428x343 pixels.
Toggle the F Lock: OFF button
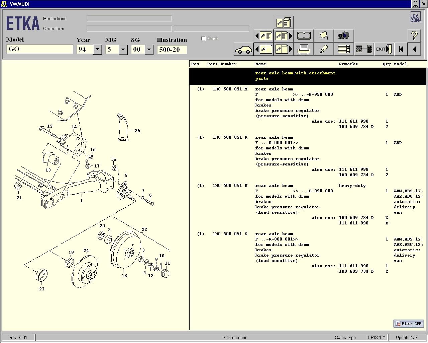(x=409, y=324)
